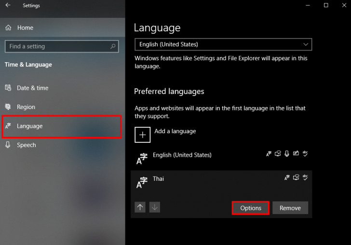Click English speech recognition microphone icon
This screenshot has width=351, height=245.
pyautogui.click(x=287, y=153)
